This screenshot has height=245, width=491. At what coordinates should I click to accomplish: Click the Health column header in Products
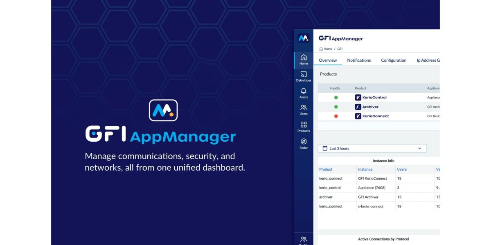pos(335,88)
